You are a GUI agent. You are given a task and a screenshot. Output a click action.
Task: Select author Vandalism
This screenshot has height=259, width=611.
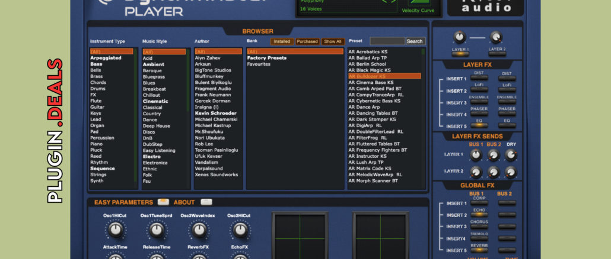206,162
